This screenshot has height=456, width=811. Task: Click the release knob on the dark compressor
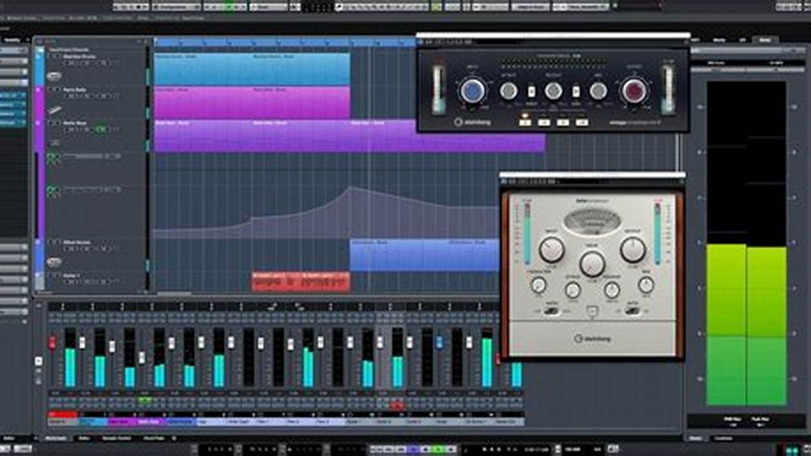554,91
